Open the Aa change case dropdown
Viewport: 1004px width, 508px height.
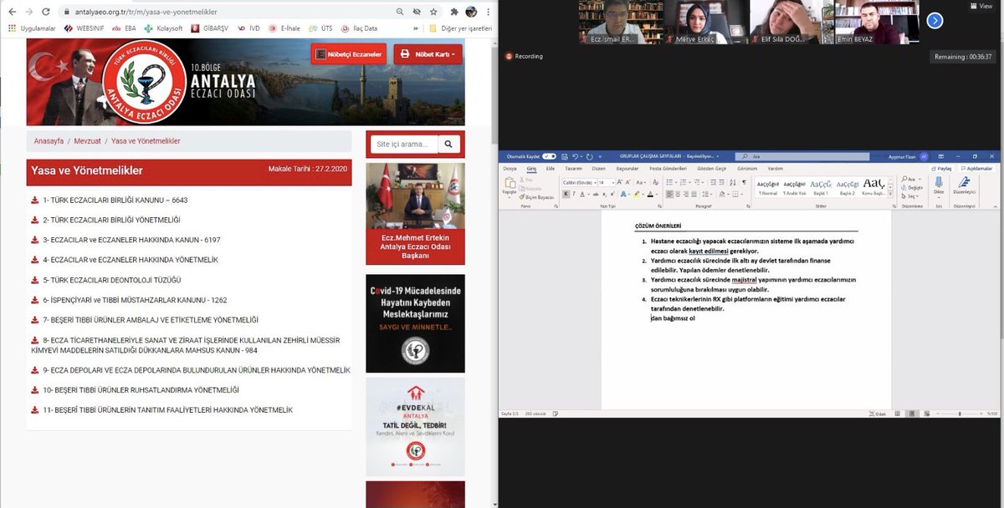pos(641,182)
